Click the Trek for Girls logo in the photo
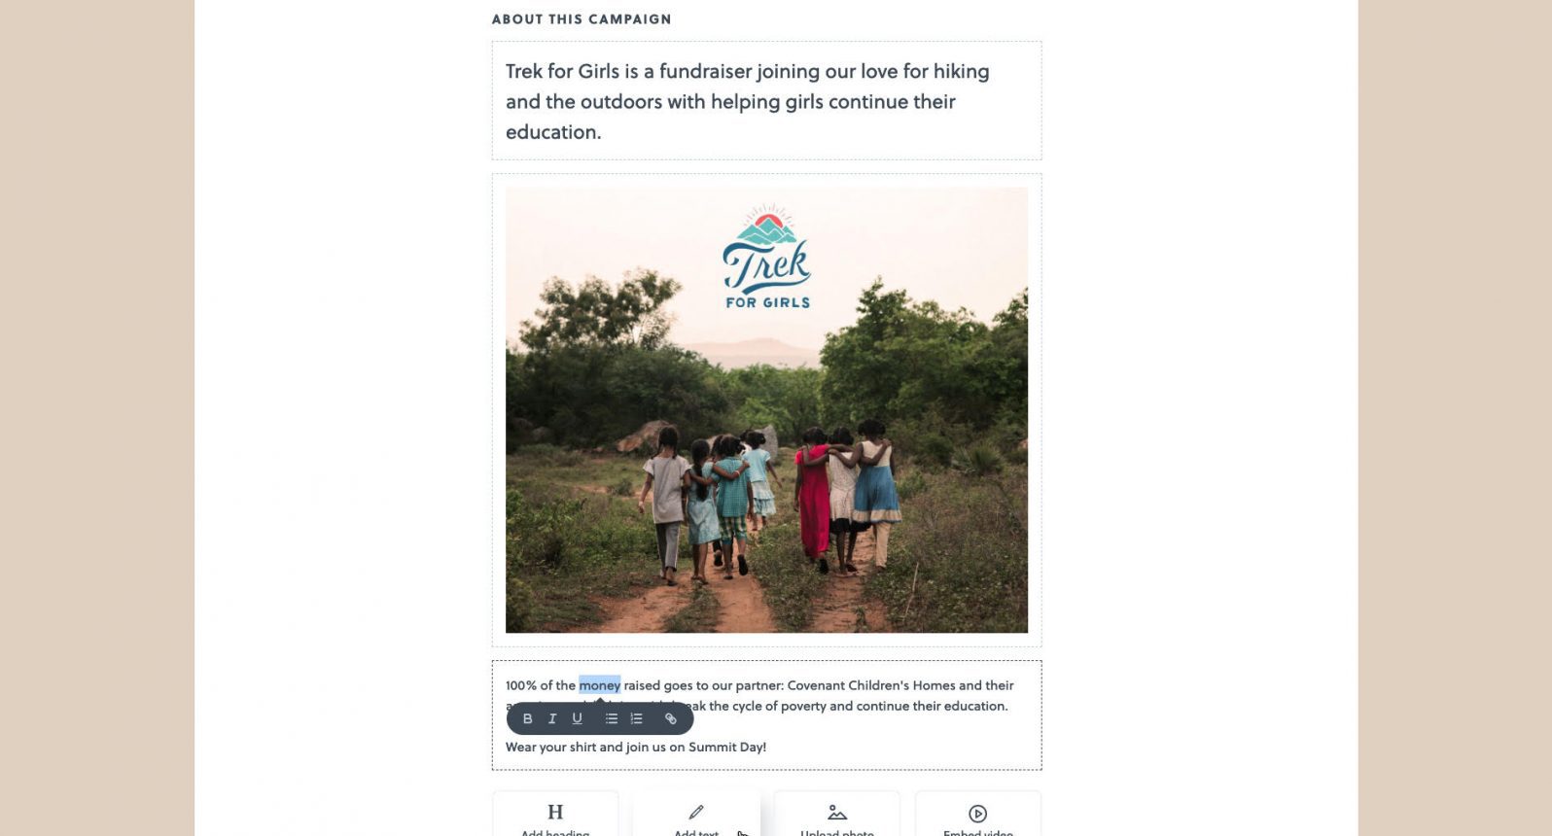This screenshot has width=1552, height=836. [x=767, y=259]
